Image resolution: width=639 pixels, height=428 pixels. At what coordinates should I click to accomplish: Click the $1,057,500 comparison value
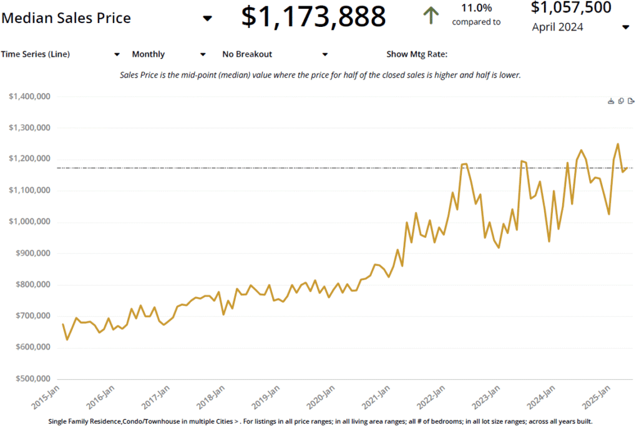point(571,7)
